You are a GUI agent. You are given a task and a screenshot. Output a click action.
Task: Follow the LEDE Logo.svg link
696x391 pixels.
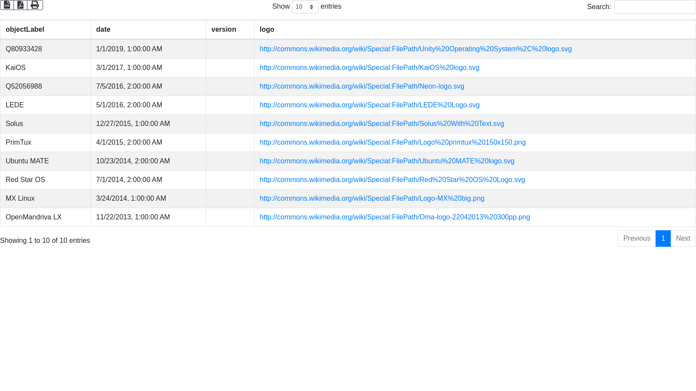point(369,105)
